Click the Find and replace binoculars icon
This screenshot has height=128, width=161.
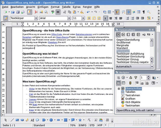tap(123, 12)
